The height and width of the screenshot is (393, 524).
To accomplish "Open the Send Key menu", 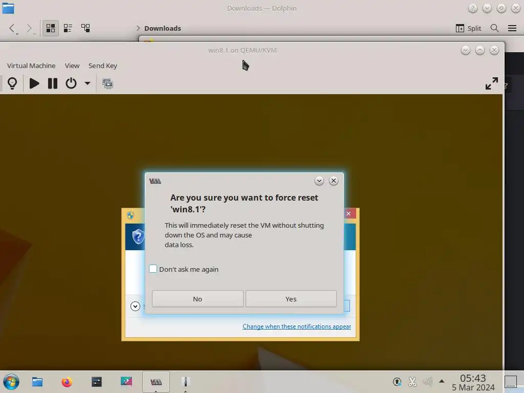I will click(x=102, y=65).
